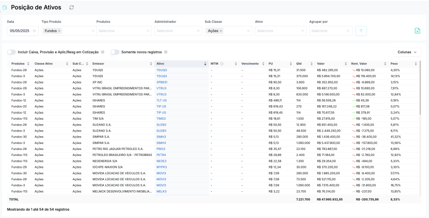The width and height of the screenshot is (429, 218).
Task: Click the refresh icon beside Posição de Ativos
Action: point(71,7)
